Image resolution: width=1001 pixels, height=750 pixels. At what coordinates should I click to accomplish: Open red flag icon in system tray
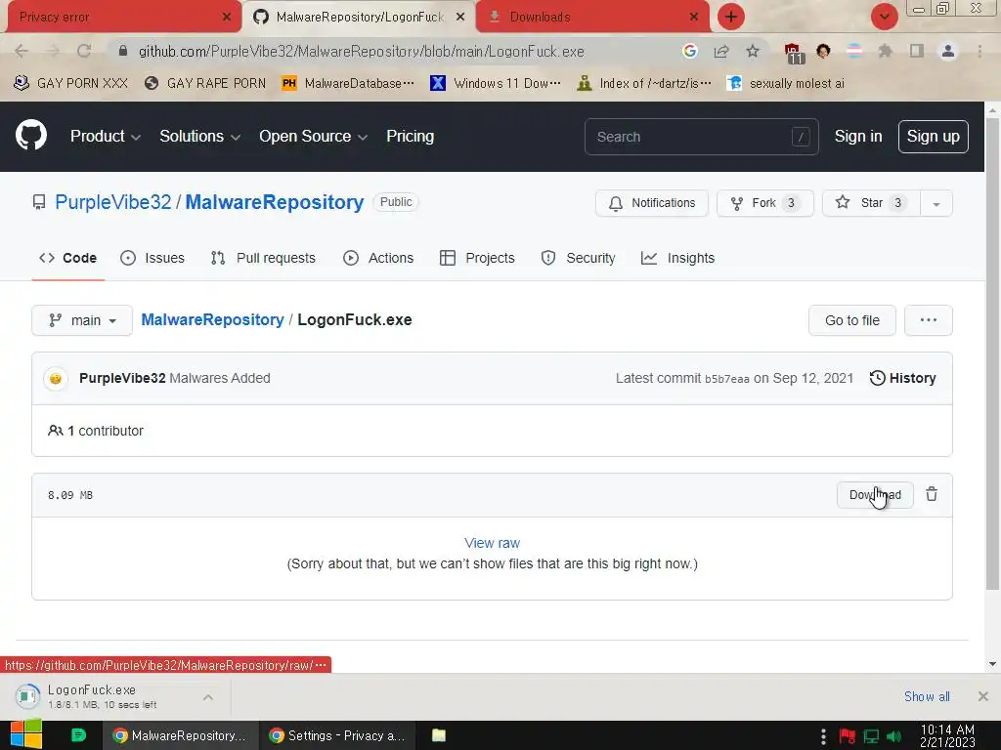(x=848, y=736)
